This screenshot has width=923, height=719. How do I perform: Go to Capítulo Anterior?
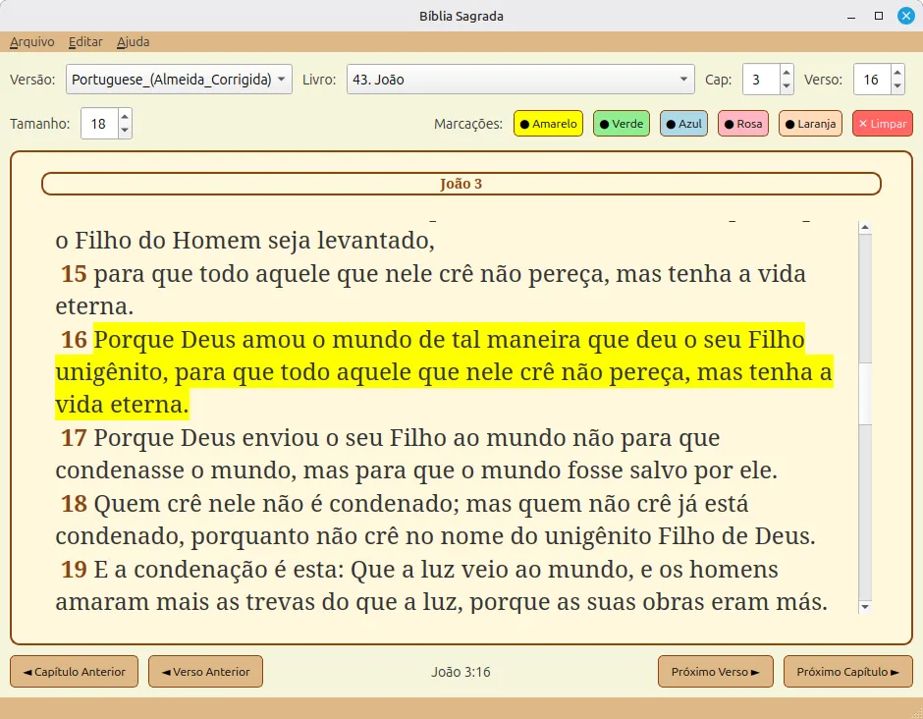75,671
